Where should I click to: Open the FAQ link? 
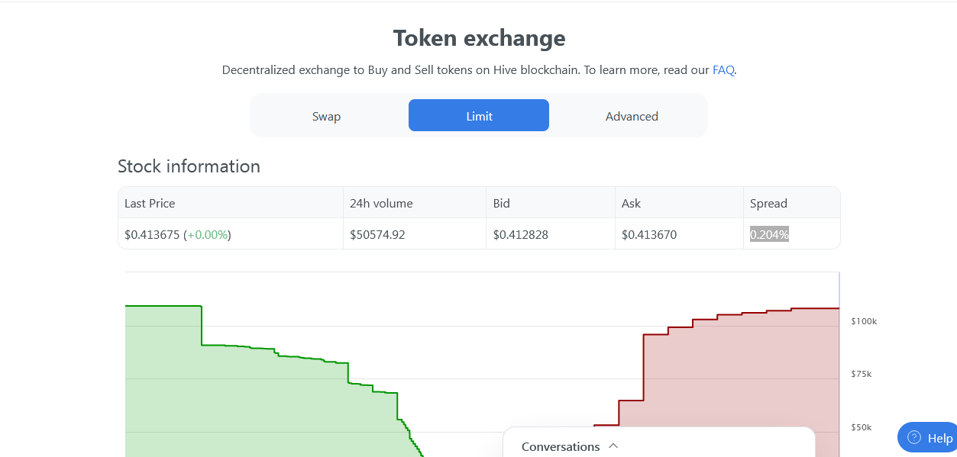pos(723,70)
